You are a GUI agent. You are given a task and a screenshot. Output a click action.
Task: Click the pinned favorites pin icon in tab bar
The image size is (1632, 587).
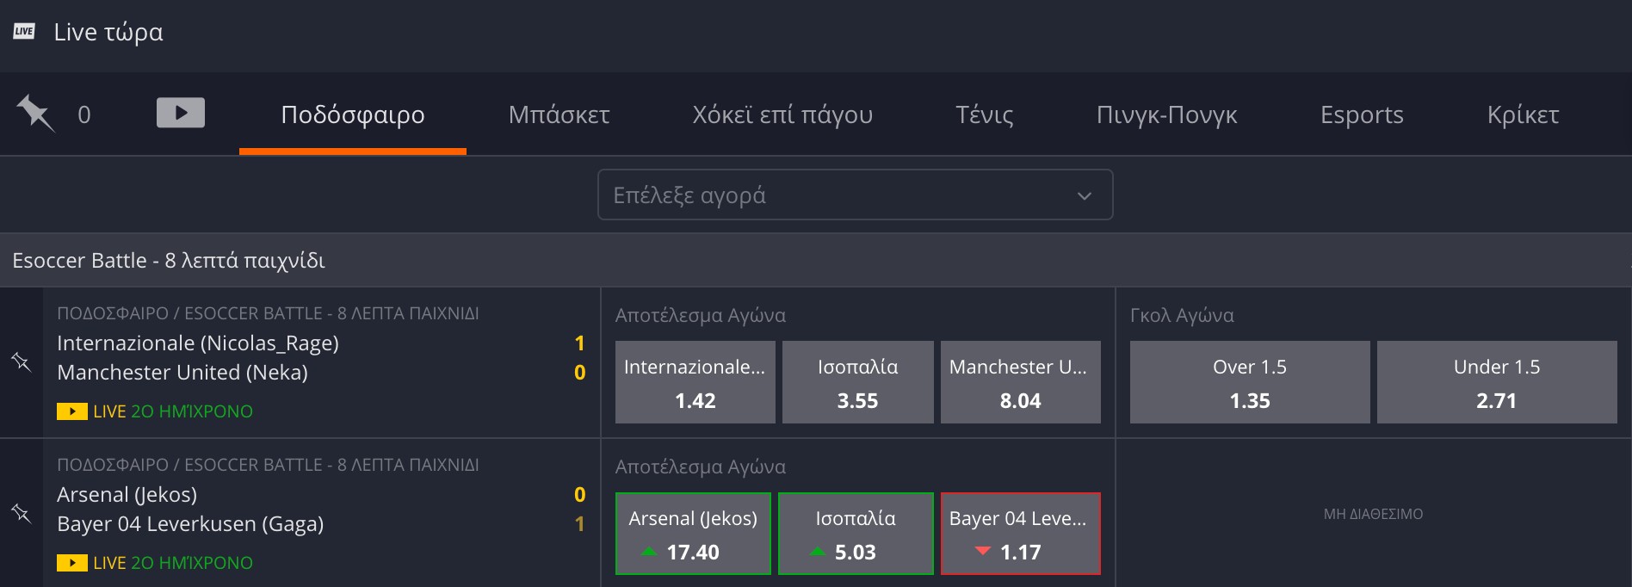click(35, 114)
